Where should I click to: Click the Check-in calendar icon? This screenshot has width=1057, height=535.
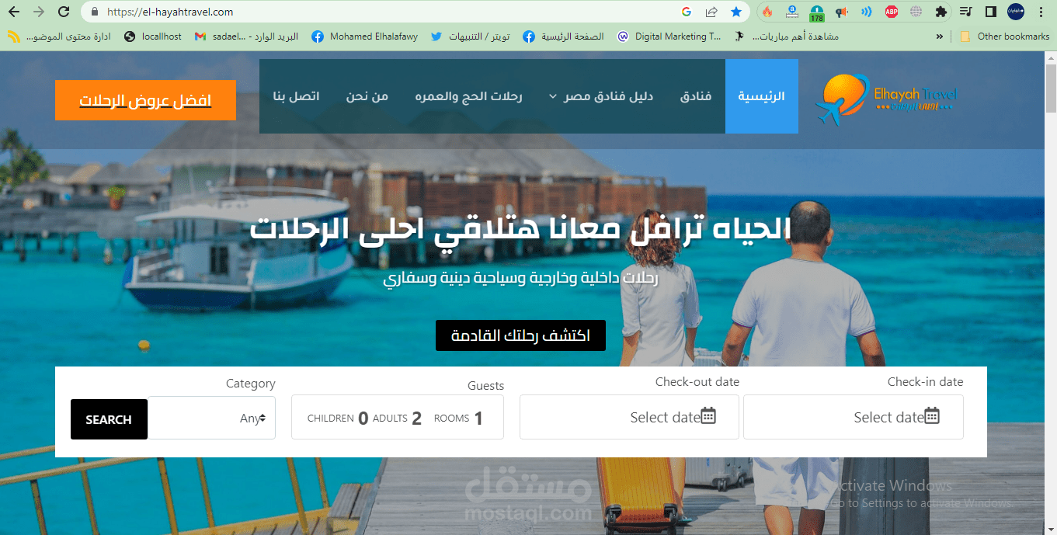932,415
